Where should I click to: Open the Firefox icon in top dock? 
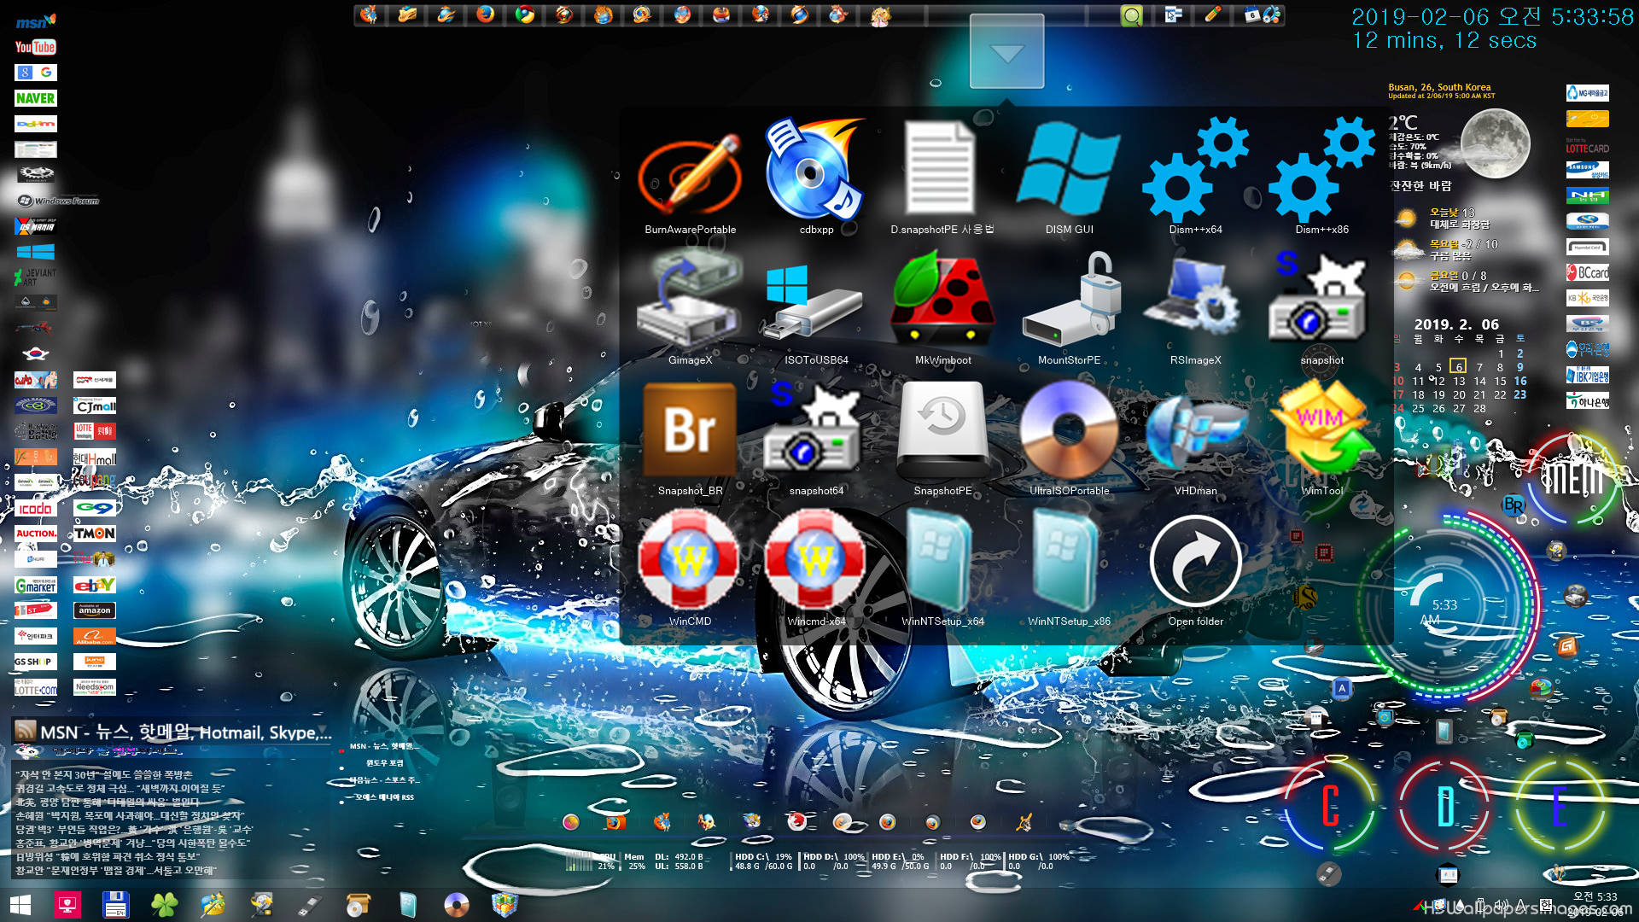pos(485,15)
